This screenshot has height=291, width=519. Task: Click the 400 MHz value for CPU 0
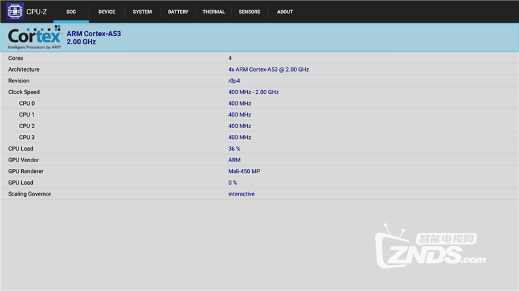240,104
